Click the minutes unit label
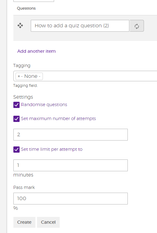The width and height of the screenshot is (157, 233). tap(23, 175)
